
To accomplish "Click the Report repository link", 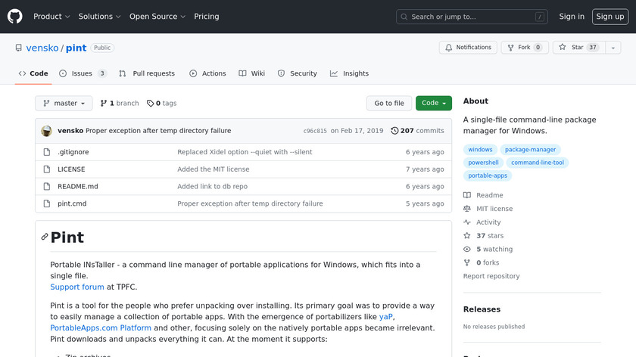I will (x=491, y=276).
